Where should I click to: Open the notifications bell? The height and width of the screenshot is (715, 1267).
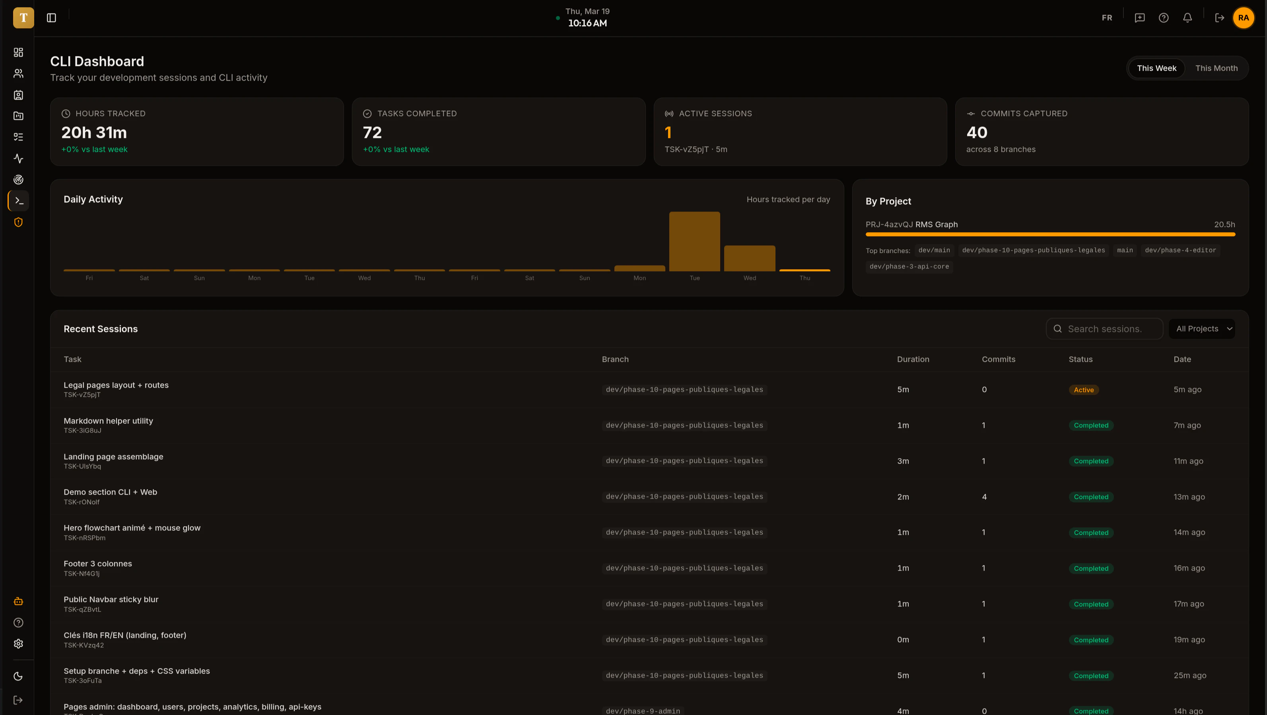pos(1187,18)
